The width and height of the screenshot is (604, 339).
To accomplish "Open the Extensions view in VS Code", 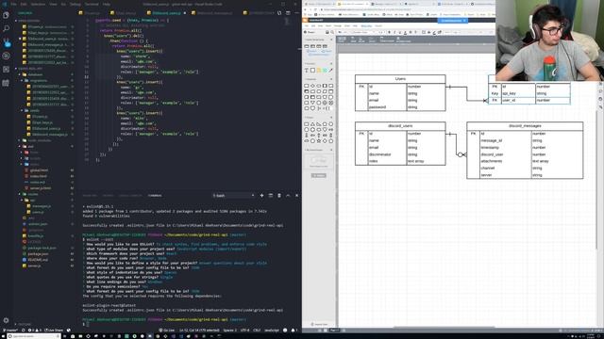I will 6,69.
